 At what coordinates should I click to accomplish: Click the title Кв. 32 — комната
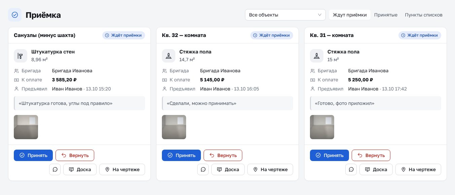pyautogui.click(x=184, y=35)
